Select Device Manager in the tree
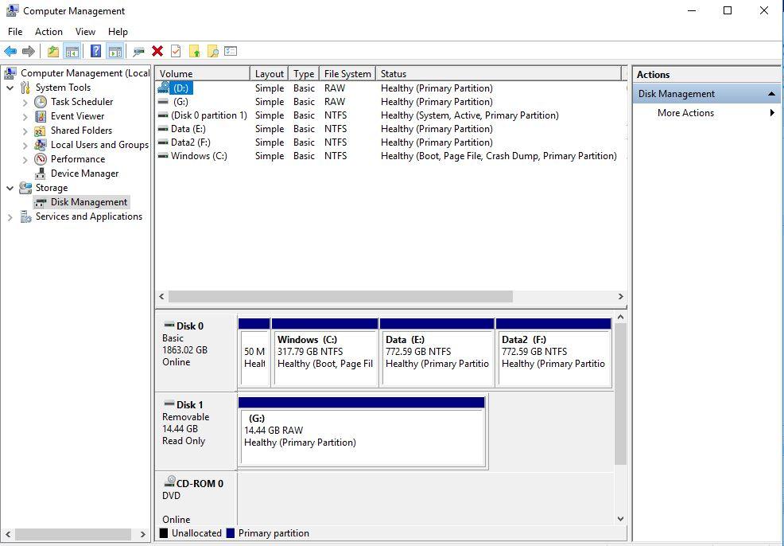 click(x=84, y=174)
